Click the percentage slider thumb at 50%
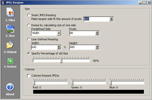 [61, 60]
